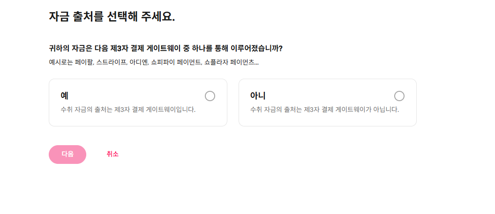
Task: Click the bold "아니" option label
Action: tap(258, 96)
